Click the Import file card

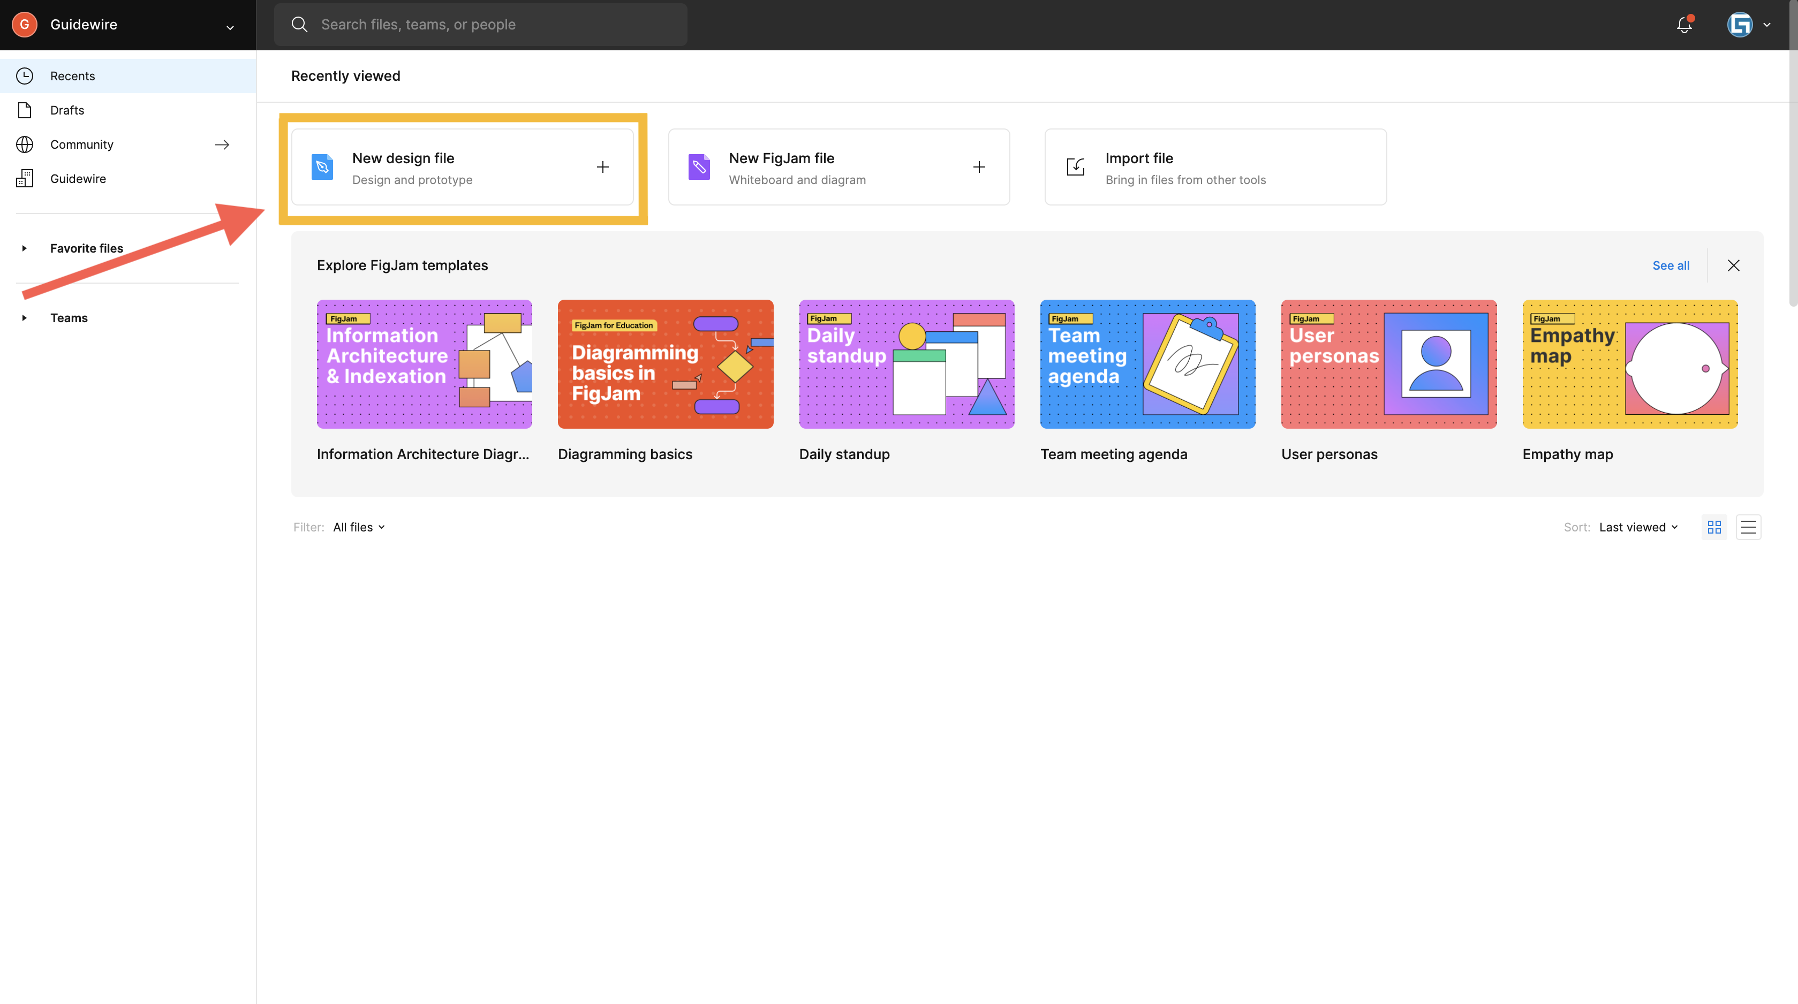click(x=1215, y=167)
